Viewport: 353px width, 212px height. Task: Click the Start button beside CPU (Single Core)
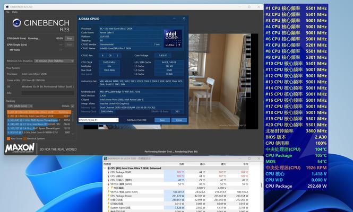click(x=70, y=45)
